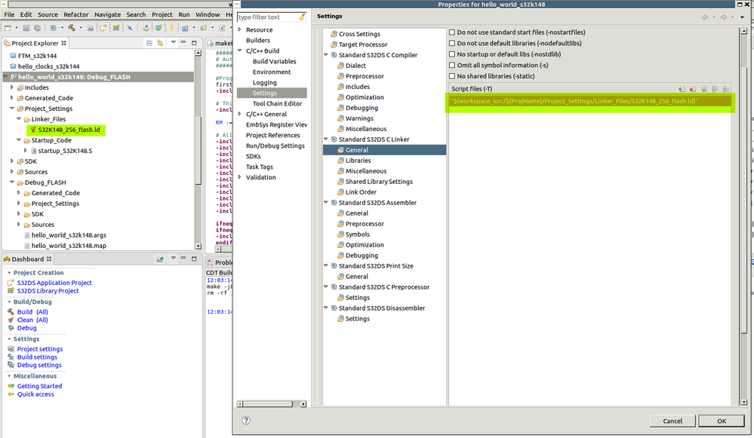Select Libraries under C Linker
This screenshot has width=754, height=438.
click(x=359, y=161)
